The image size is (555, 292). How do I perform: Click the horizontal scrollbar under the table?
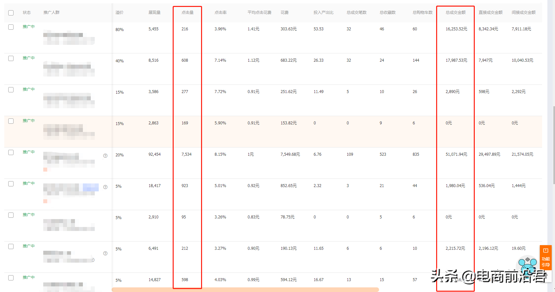coord(245,290)
